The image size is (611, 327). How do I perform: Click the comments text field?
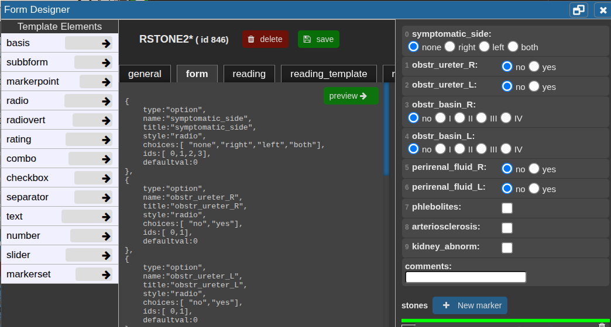coord(466,277)
